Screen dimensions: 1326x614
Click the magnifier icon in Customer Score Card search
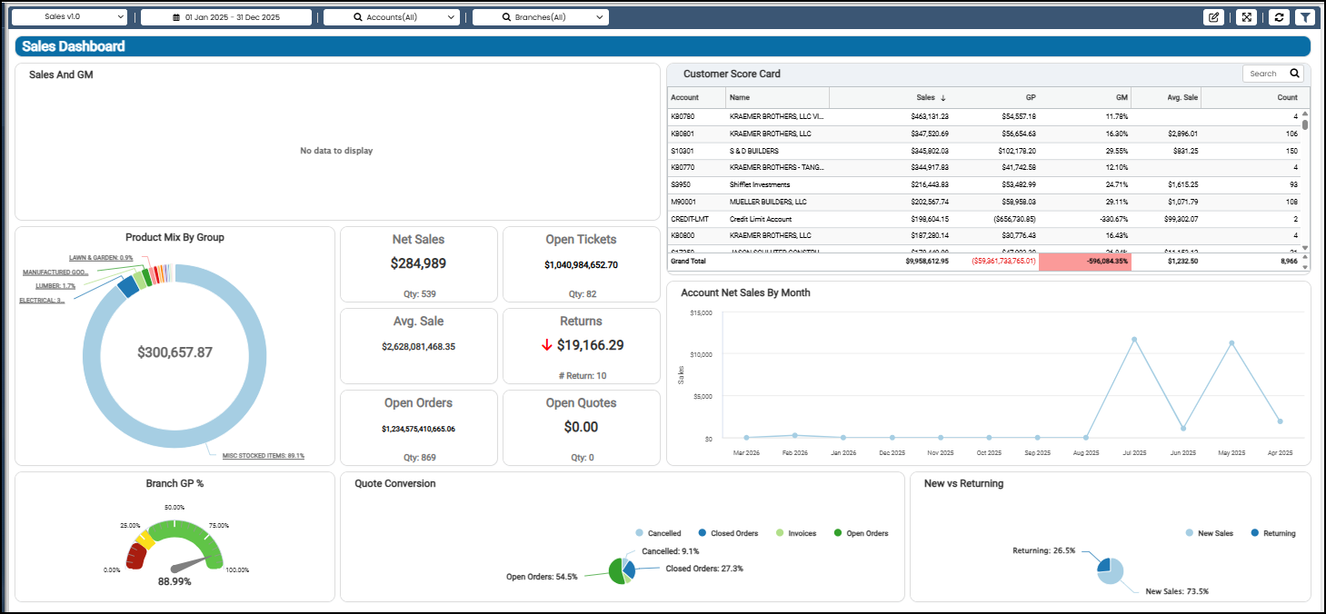point(1294,74)
